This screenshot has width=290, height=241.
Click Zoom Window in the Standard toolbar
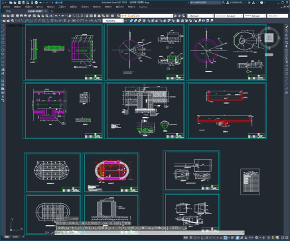tap(78, 16)
